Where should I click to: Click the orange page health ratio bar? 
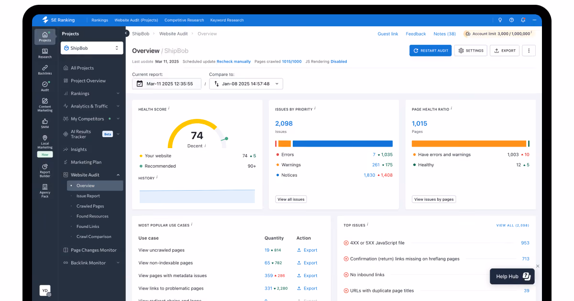[x=469, y=143]
